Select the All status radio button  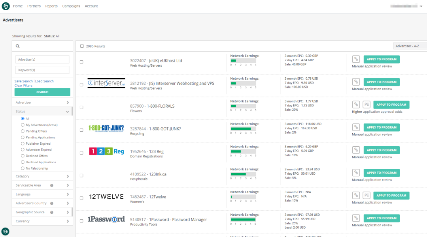23,119
